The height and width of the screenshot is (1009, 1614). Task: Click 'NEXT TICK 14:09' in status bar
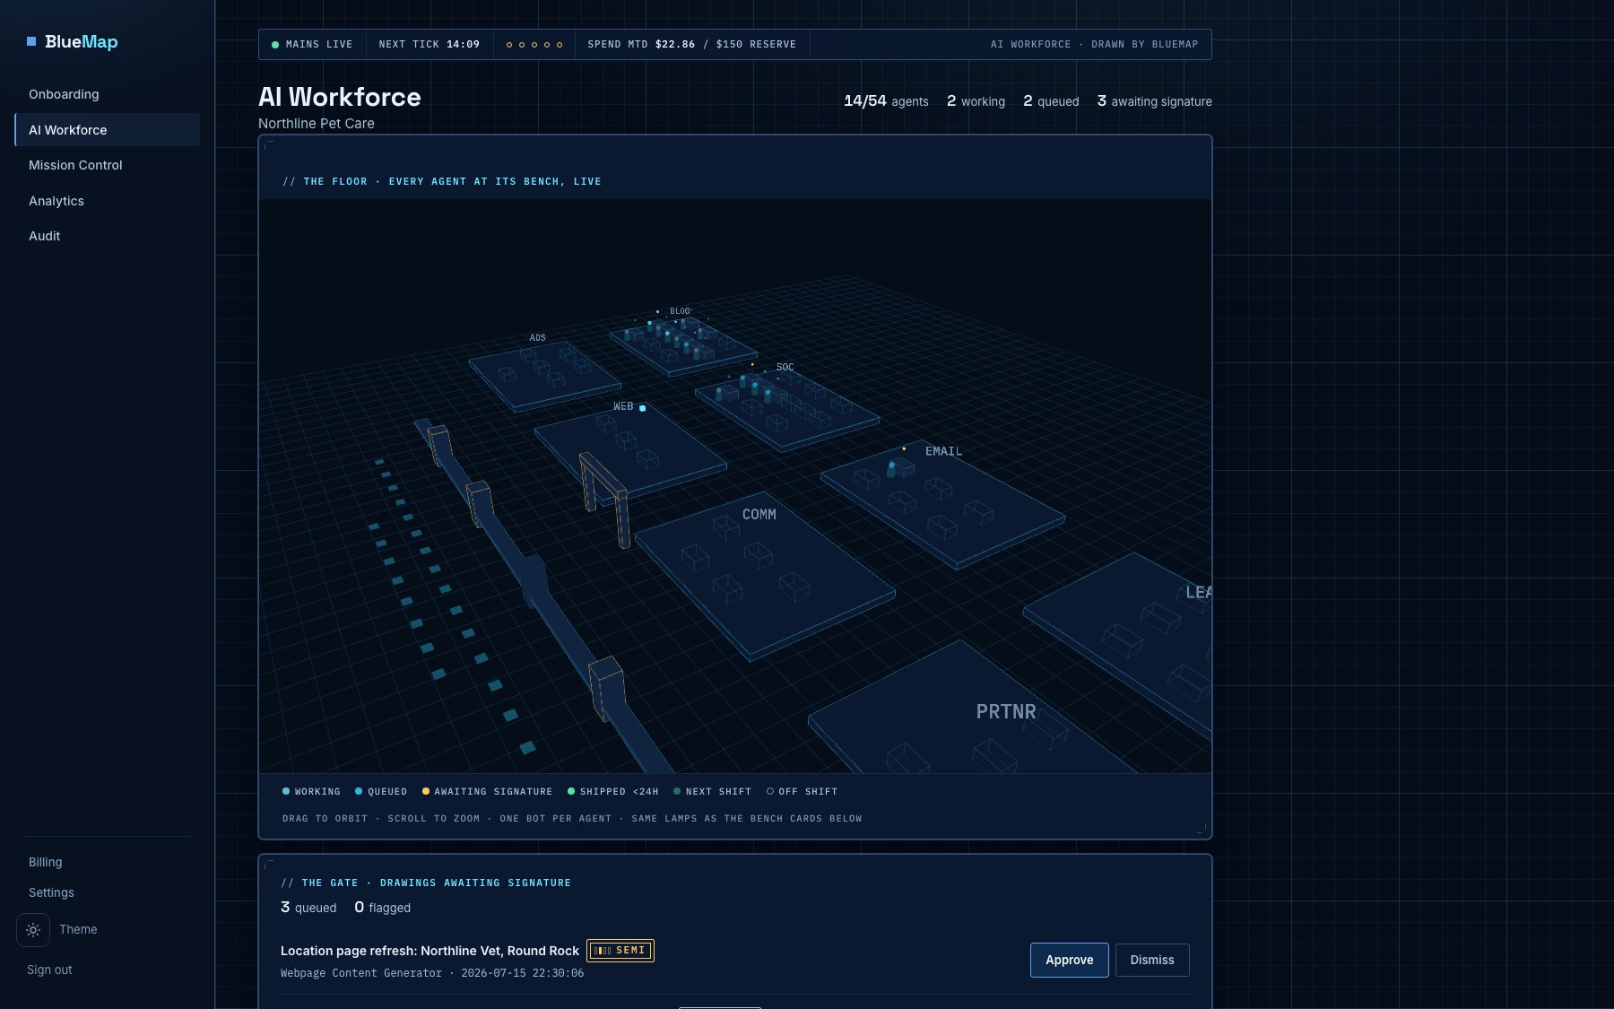coord(430,44)
